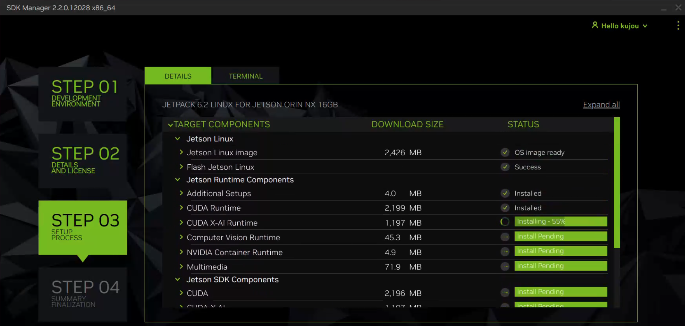Switch to the Details tab
The image size is (685, 326).
click(178, 76)
